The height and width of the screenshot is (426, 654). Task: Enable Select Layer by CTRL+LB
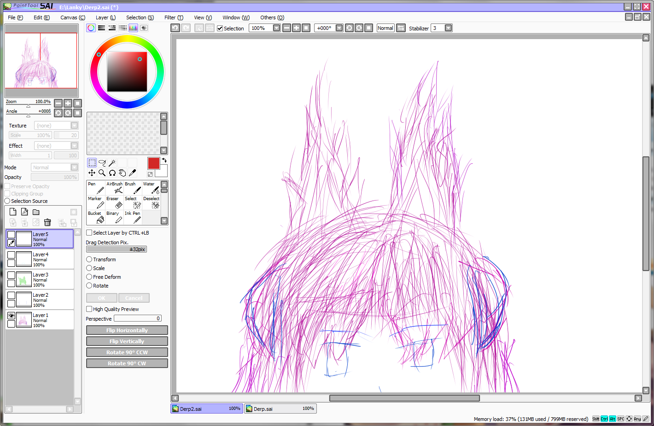89,233
